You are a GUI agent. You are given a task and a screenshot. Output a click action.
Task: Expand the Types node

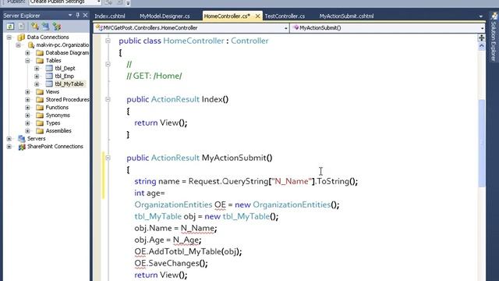point(28,123)
